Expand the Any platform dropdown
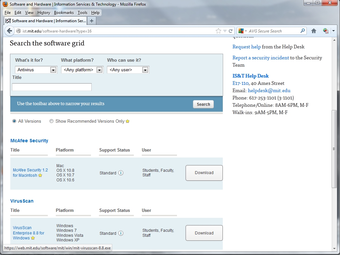340x255 pixels. pos(82,70)
